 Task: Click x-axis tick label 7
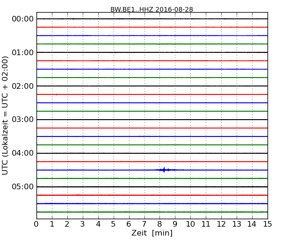click(x=144, y=224)
